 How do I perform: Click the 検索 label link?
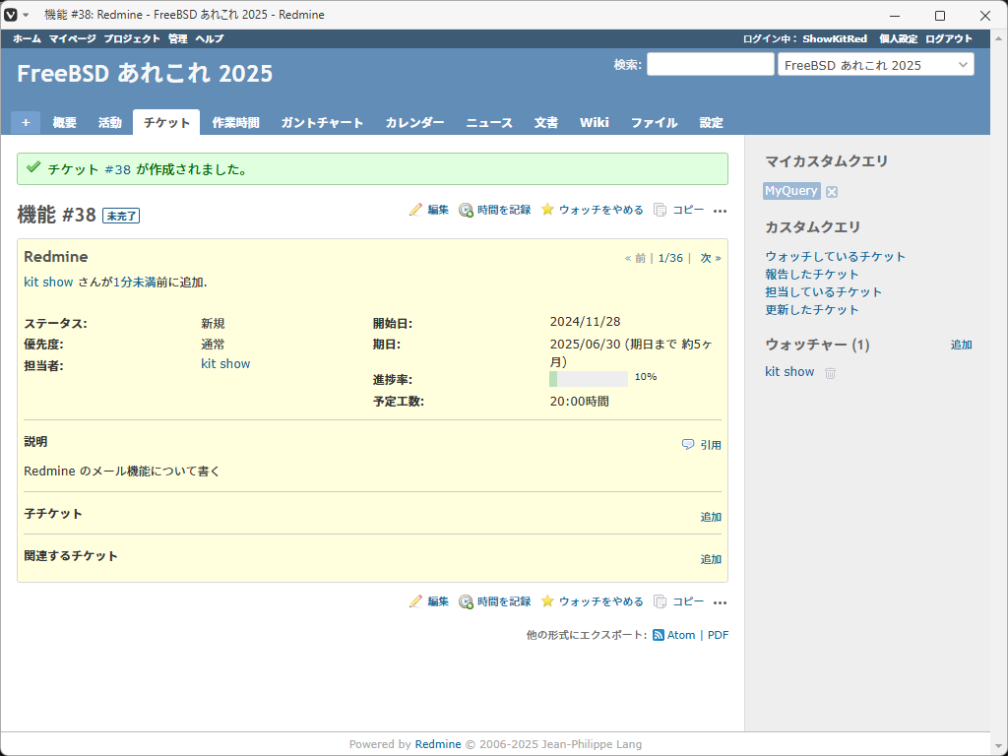626,64
